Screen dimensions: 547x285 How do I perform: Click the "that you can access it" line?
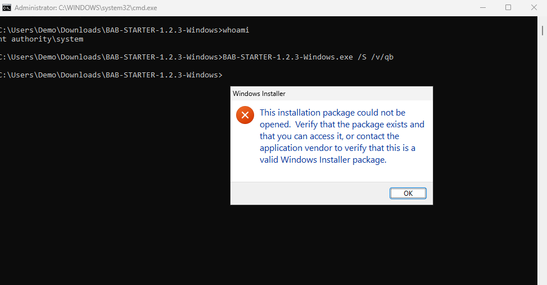[x=329, y=136]
